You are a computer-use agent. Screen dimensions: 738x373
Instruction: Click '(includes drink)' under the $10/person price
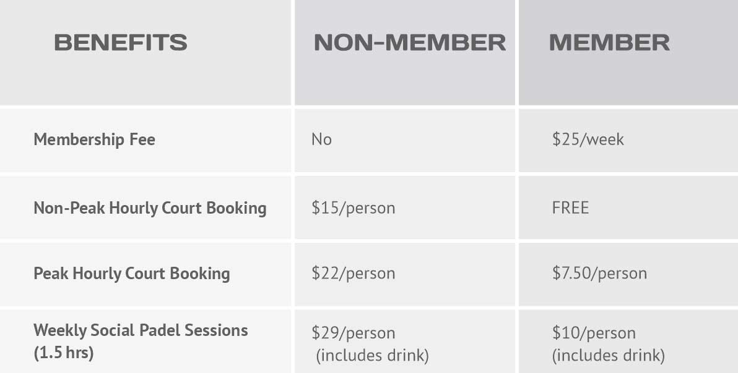point(609,356)
